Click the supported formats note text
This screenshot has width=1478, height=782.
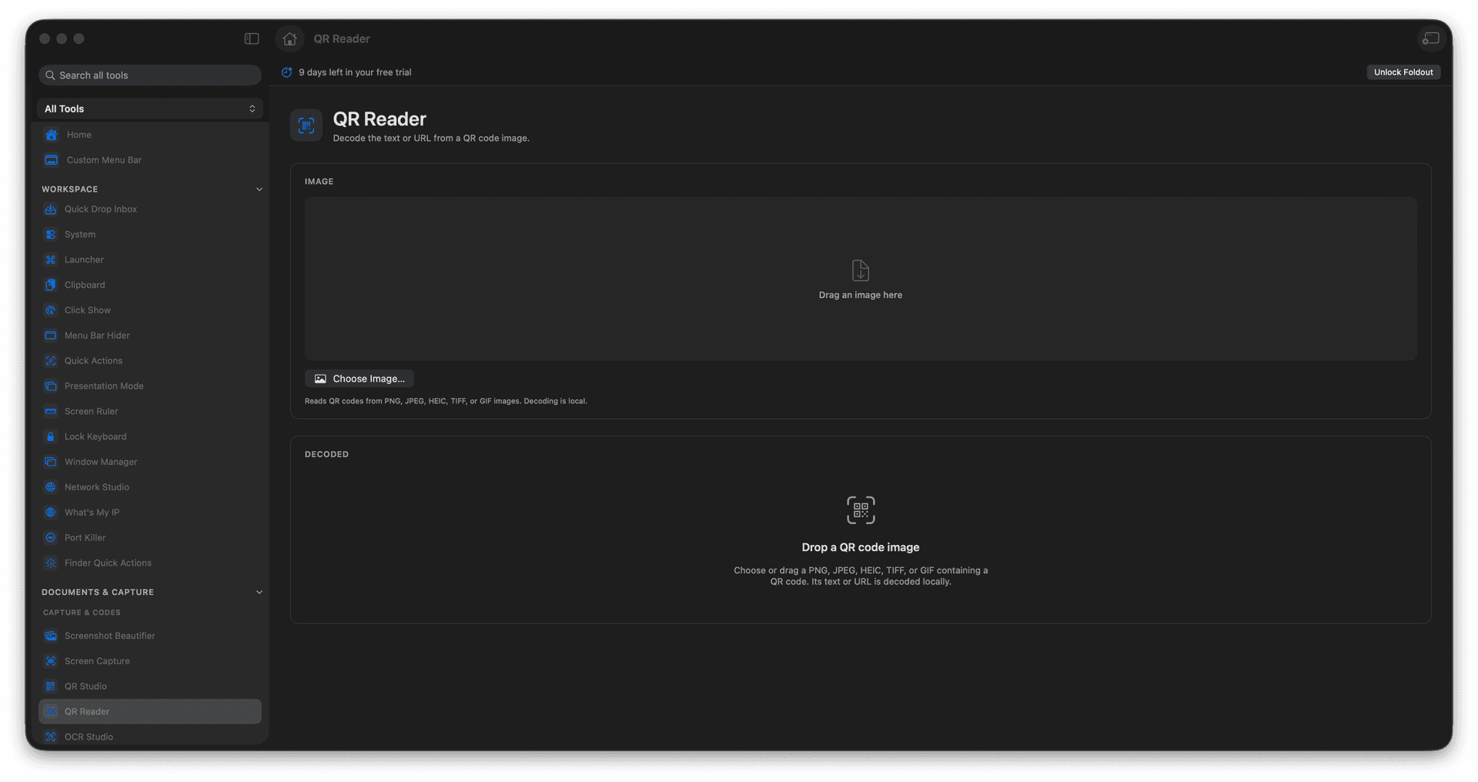(x=446, y=401)
